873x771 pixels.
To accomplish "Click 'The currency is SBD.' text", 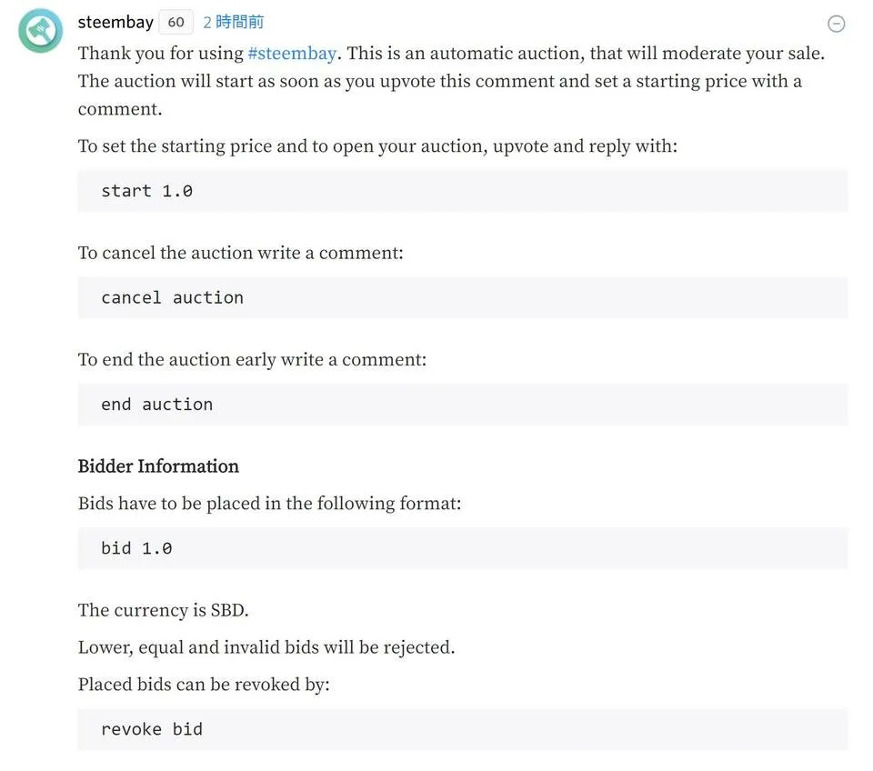I will [x=163, y=610].
